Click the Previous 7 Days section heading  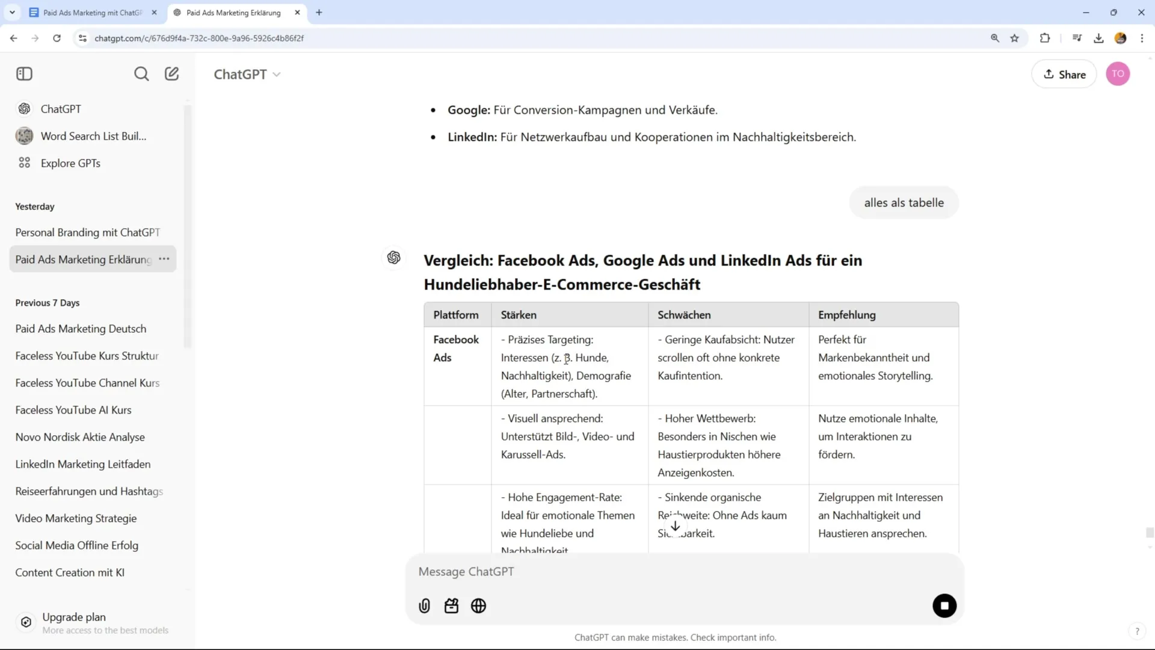click(x=48, y=303)
